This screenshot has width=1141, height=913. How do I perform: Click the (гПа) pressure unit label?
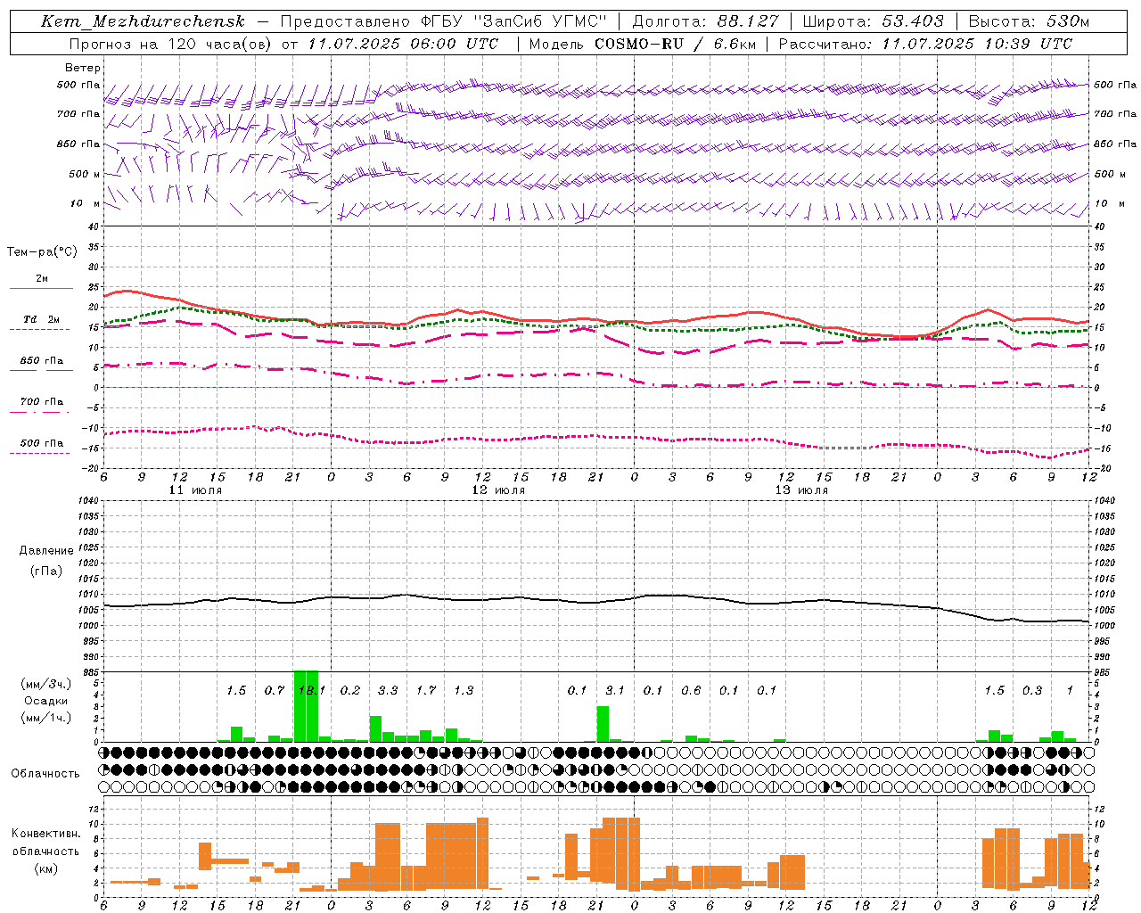(45, 571)
